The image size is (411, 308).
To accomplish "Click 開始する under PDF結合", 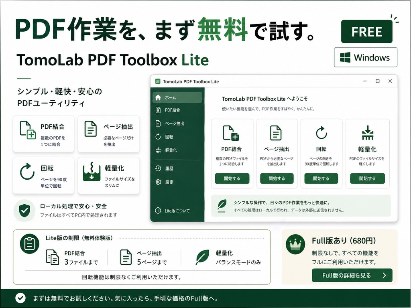I will pos(232,178).
